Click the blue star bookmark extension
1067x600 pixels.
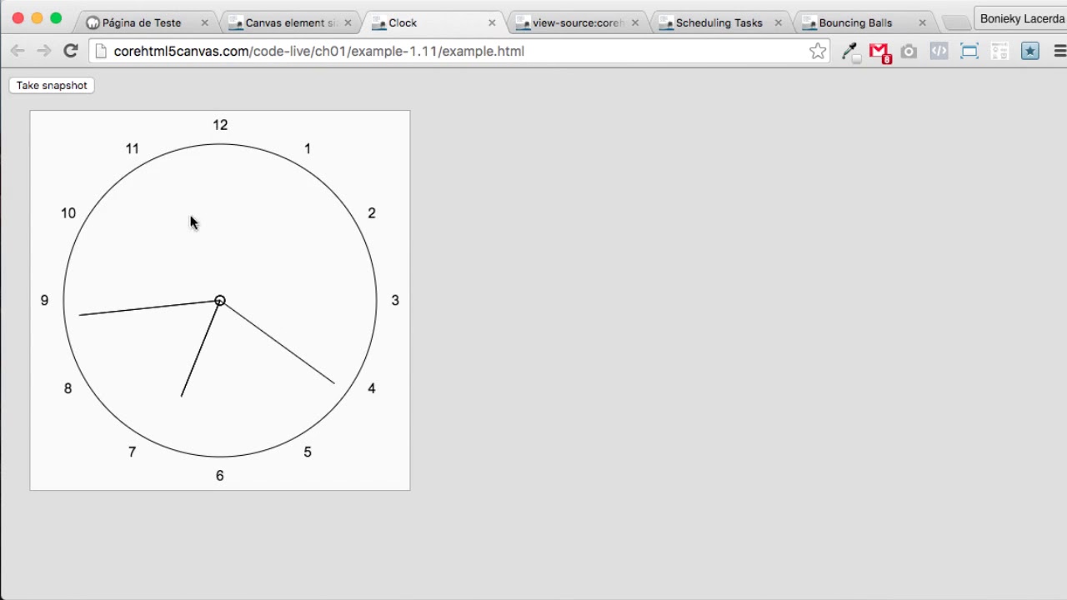tap(1030, 52)
